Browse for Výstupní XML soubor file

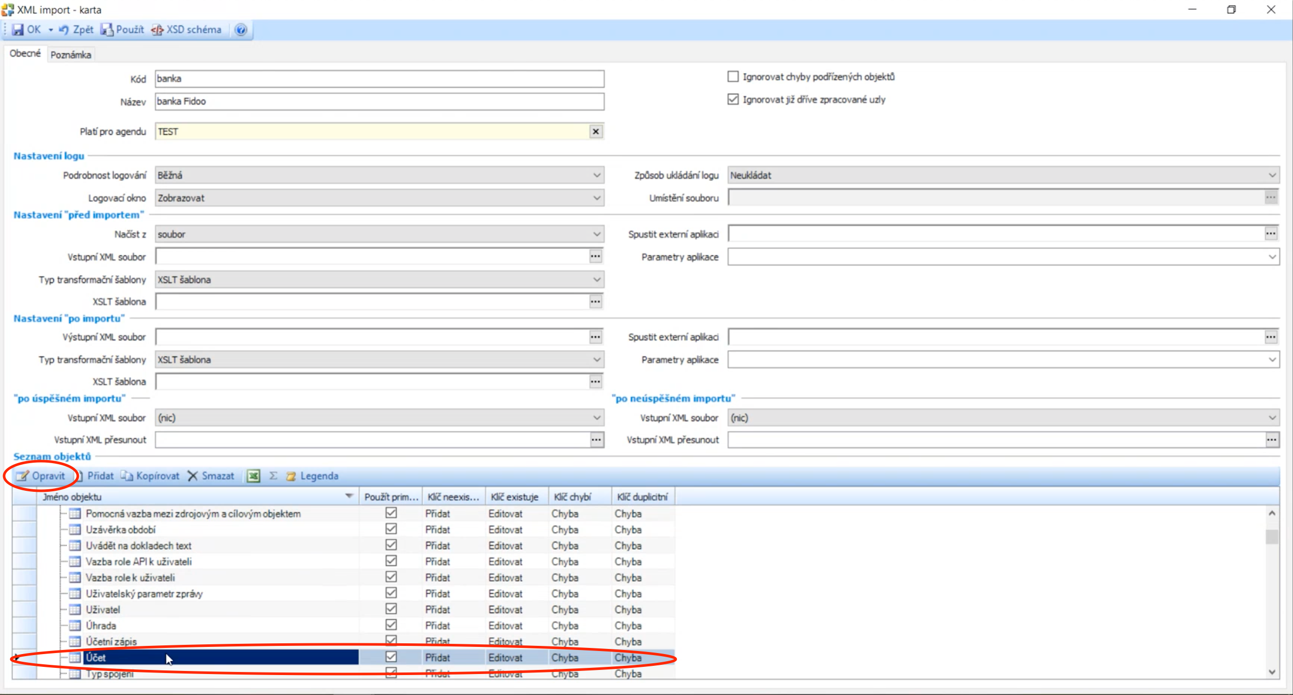coord(595,337)
